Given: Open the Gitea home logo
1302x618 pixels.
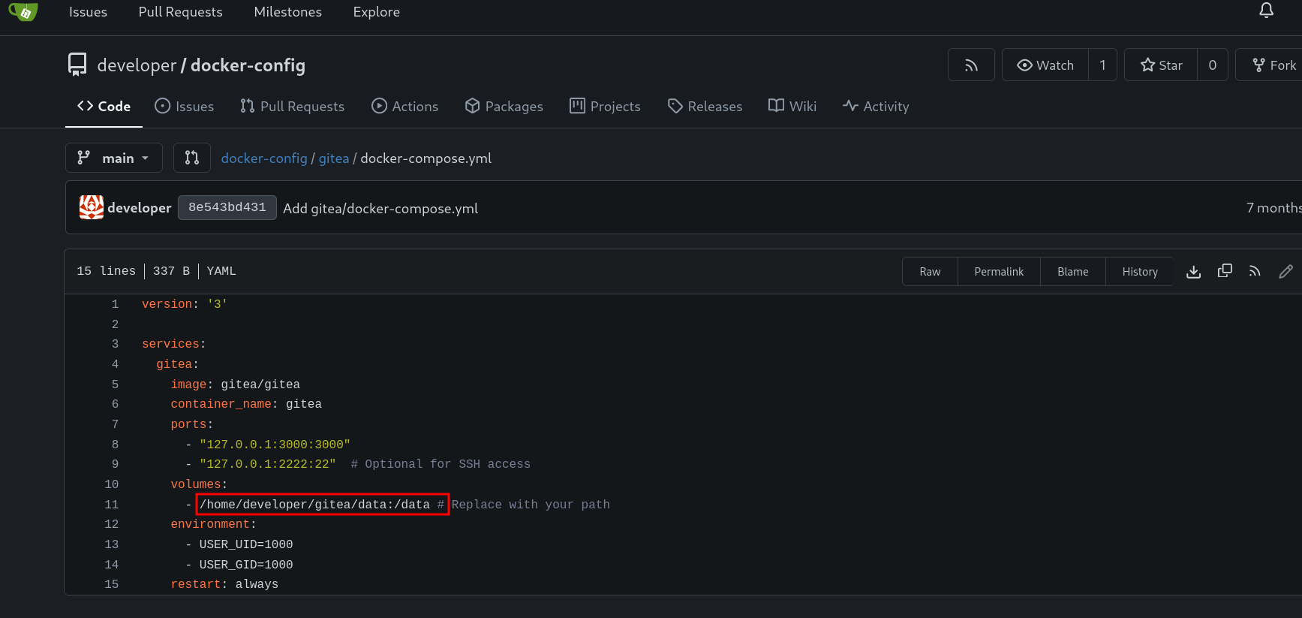Looking at the screenshot, I should pyautogui.click(x=23, y=11).
